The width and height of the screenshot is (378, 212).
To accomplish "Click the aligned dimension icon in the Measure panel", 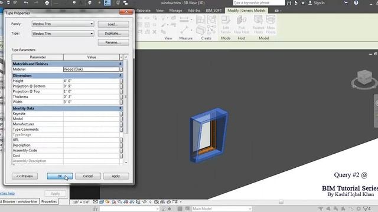I will pyautogui.click(x=184, y=19).
